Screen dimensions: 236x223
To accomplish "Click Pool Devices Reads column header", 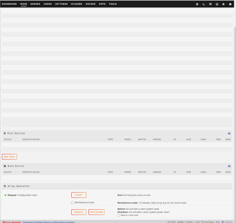I will coord(128,139).
